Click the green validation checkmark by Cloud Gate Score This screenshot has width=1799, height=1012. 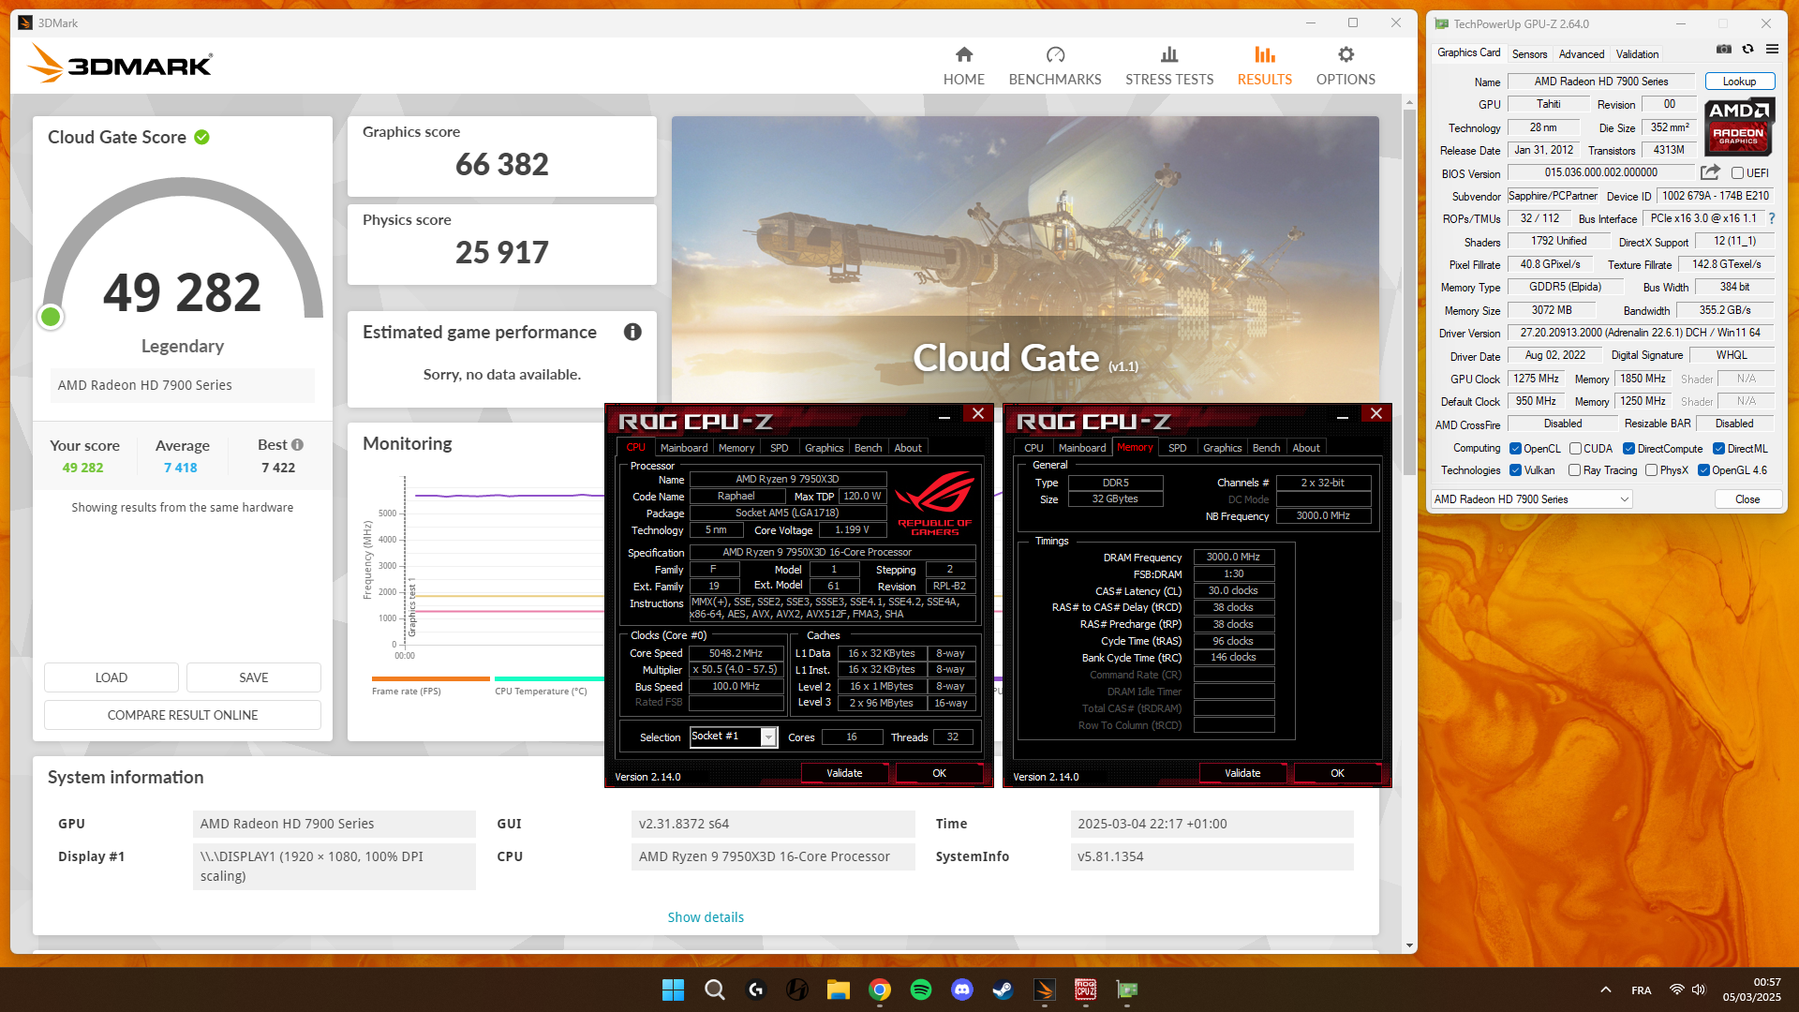(x=201, y=138)
